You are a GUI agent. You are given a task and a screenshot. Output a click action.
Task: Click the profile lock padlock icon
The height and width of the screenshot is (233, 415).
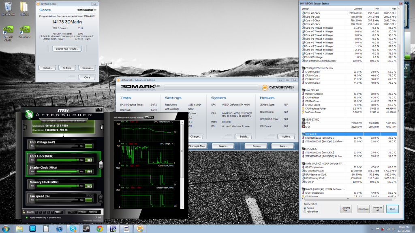click(x=24, y=212)
